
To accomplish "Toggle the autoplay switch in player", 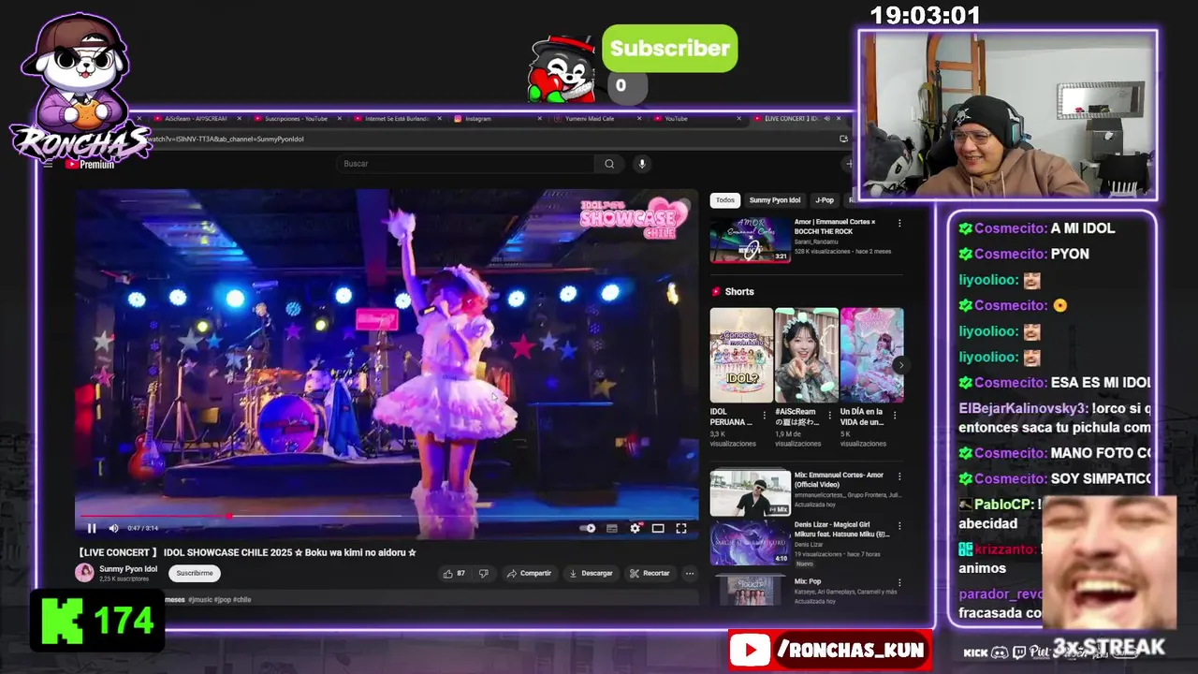I will 588,528.
